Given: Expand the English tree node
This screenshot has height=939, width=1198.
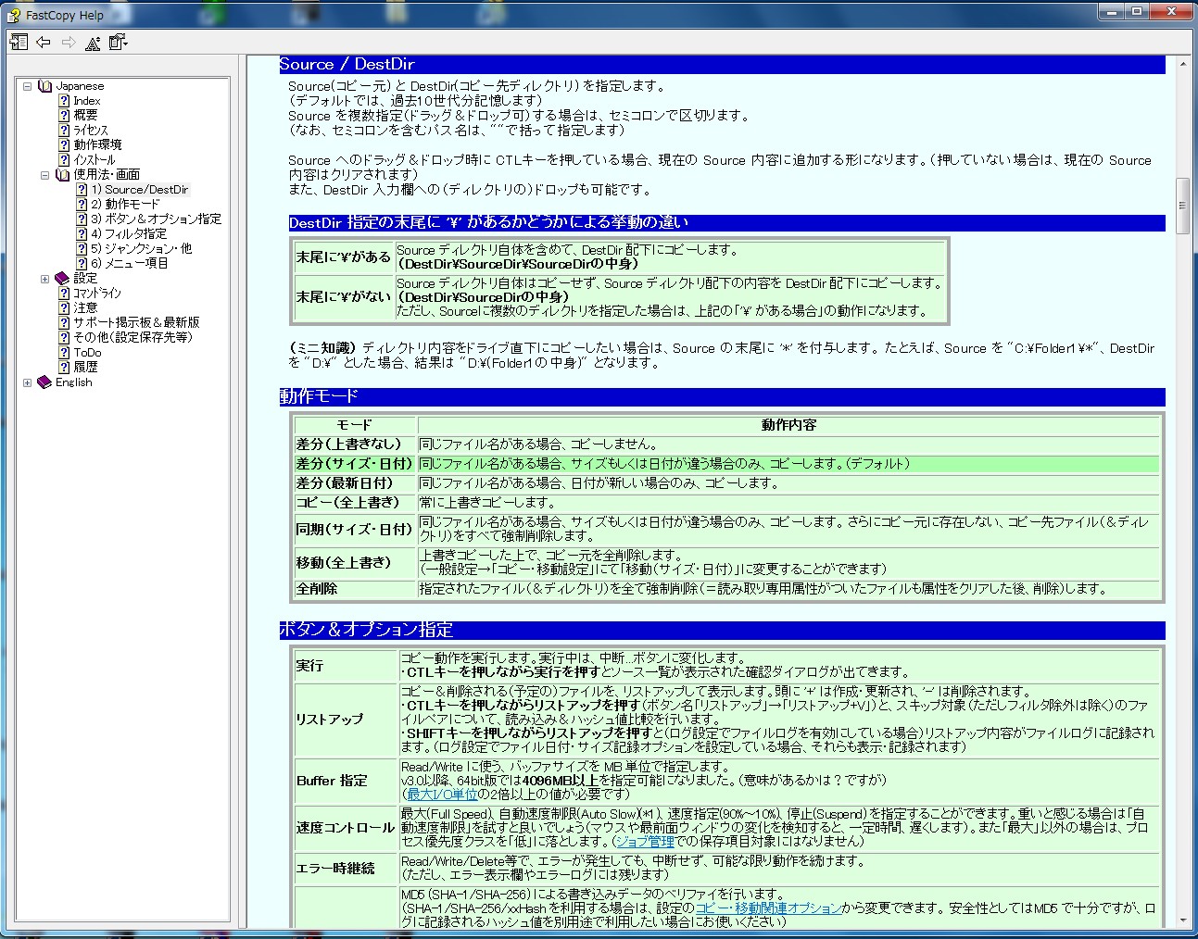Looking at the screenshot, I should 28,382.
